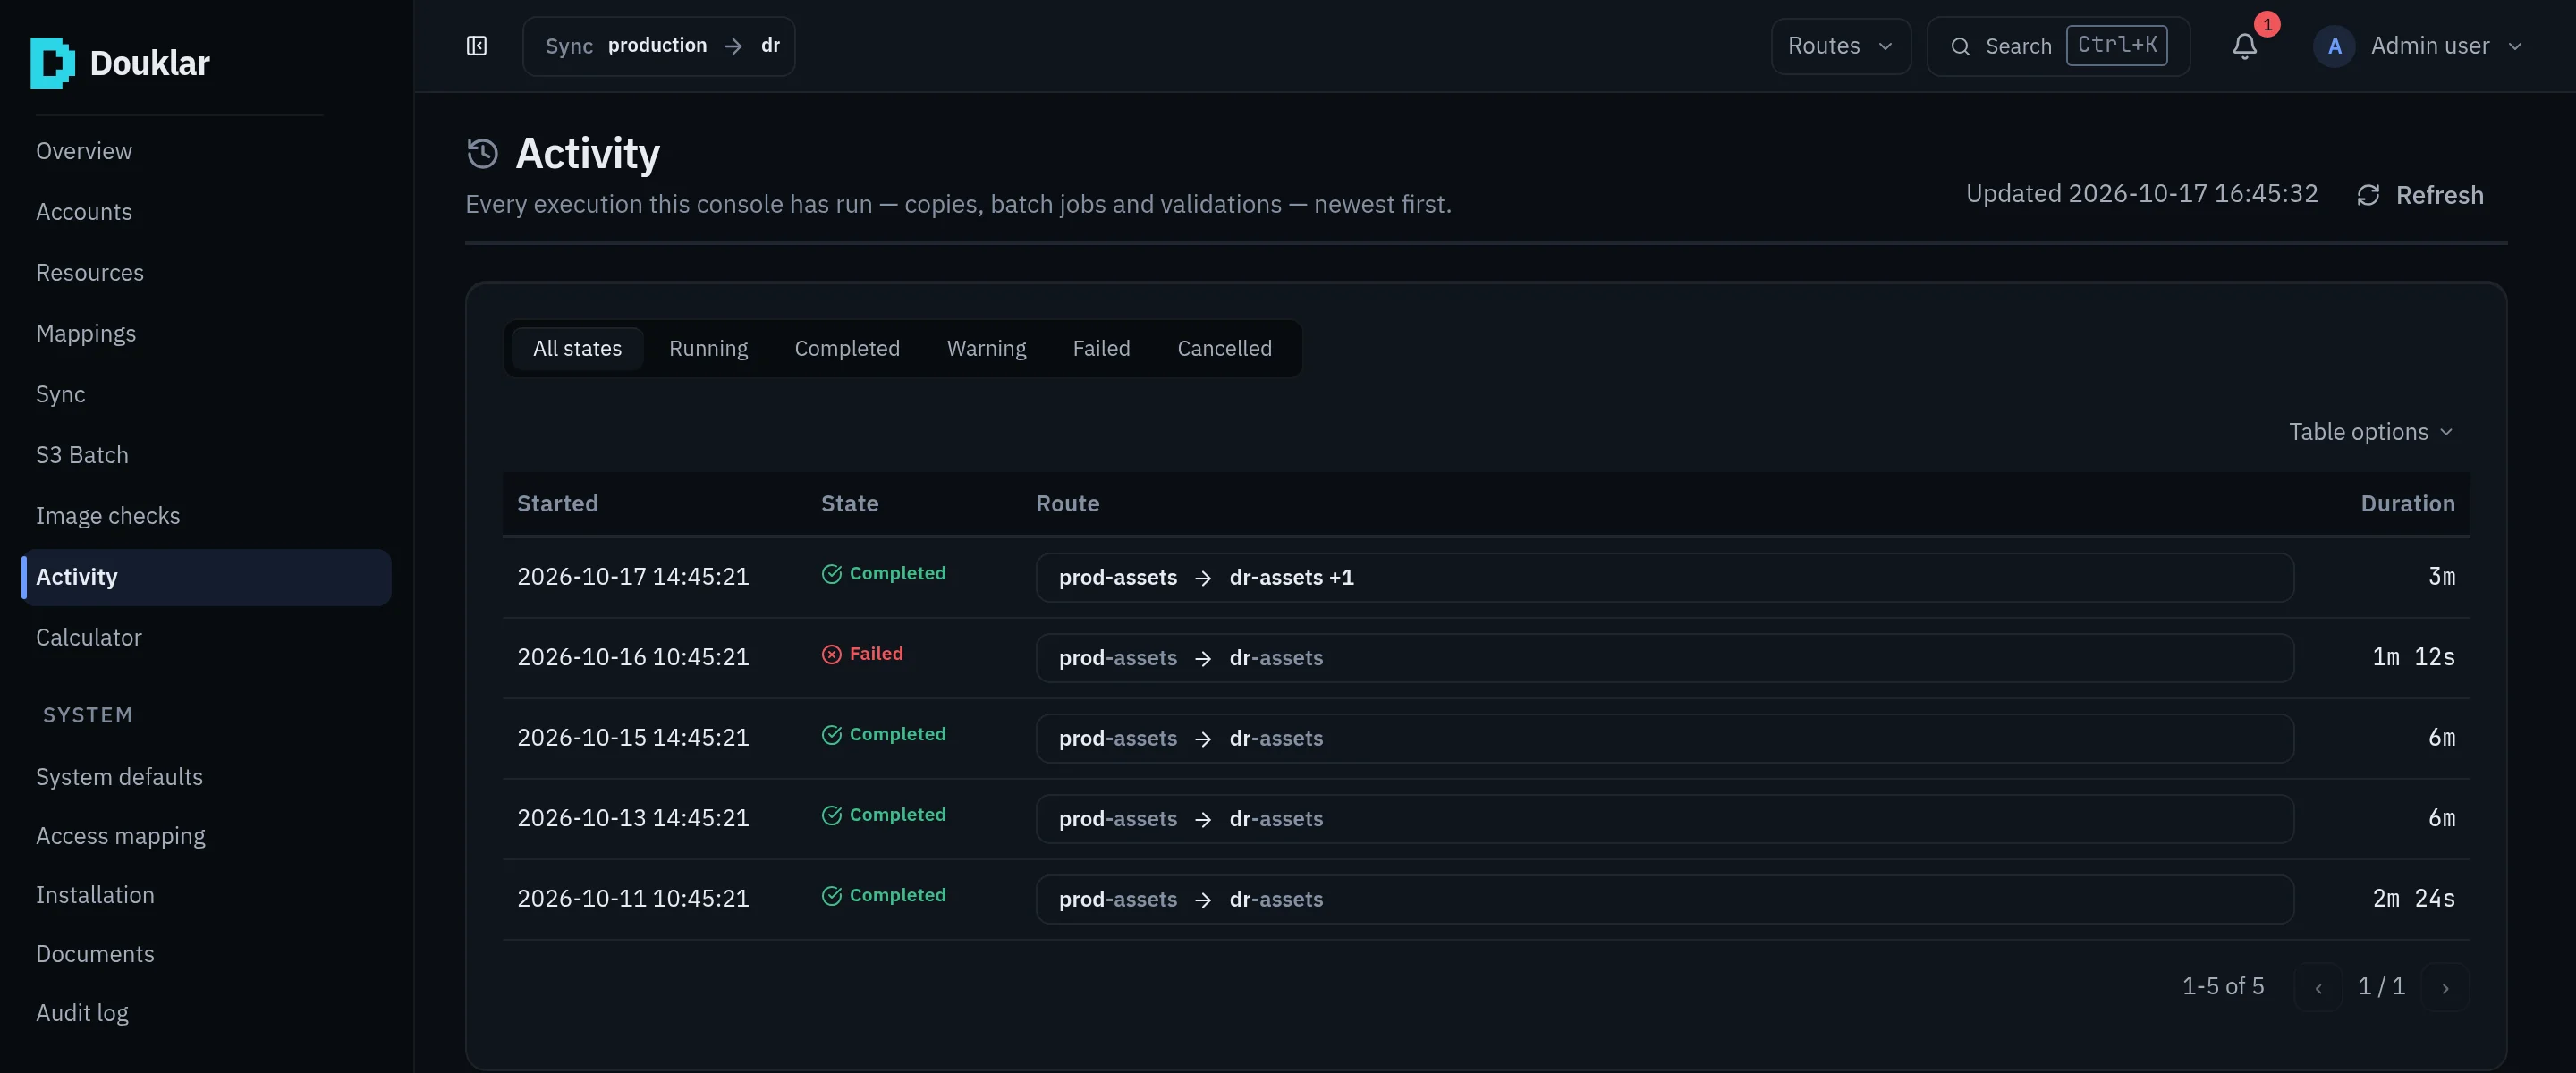Click the 2026-10-11 10:45:21 started cell
Screen dimensions: 2576x1073
click(x=633, y=899)
